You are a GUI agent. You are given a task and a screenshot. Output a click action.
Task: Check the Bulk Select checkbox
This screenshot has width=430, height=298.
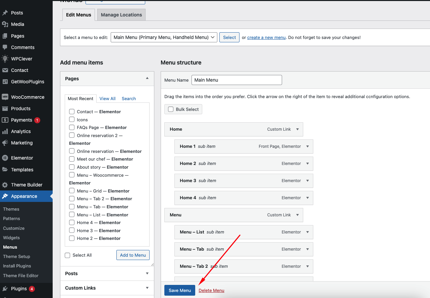pos(171,109)
